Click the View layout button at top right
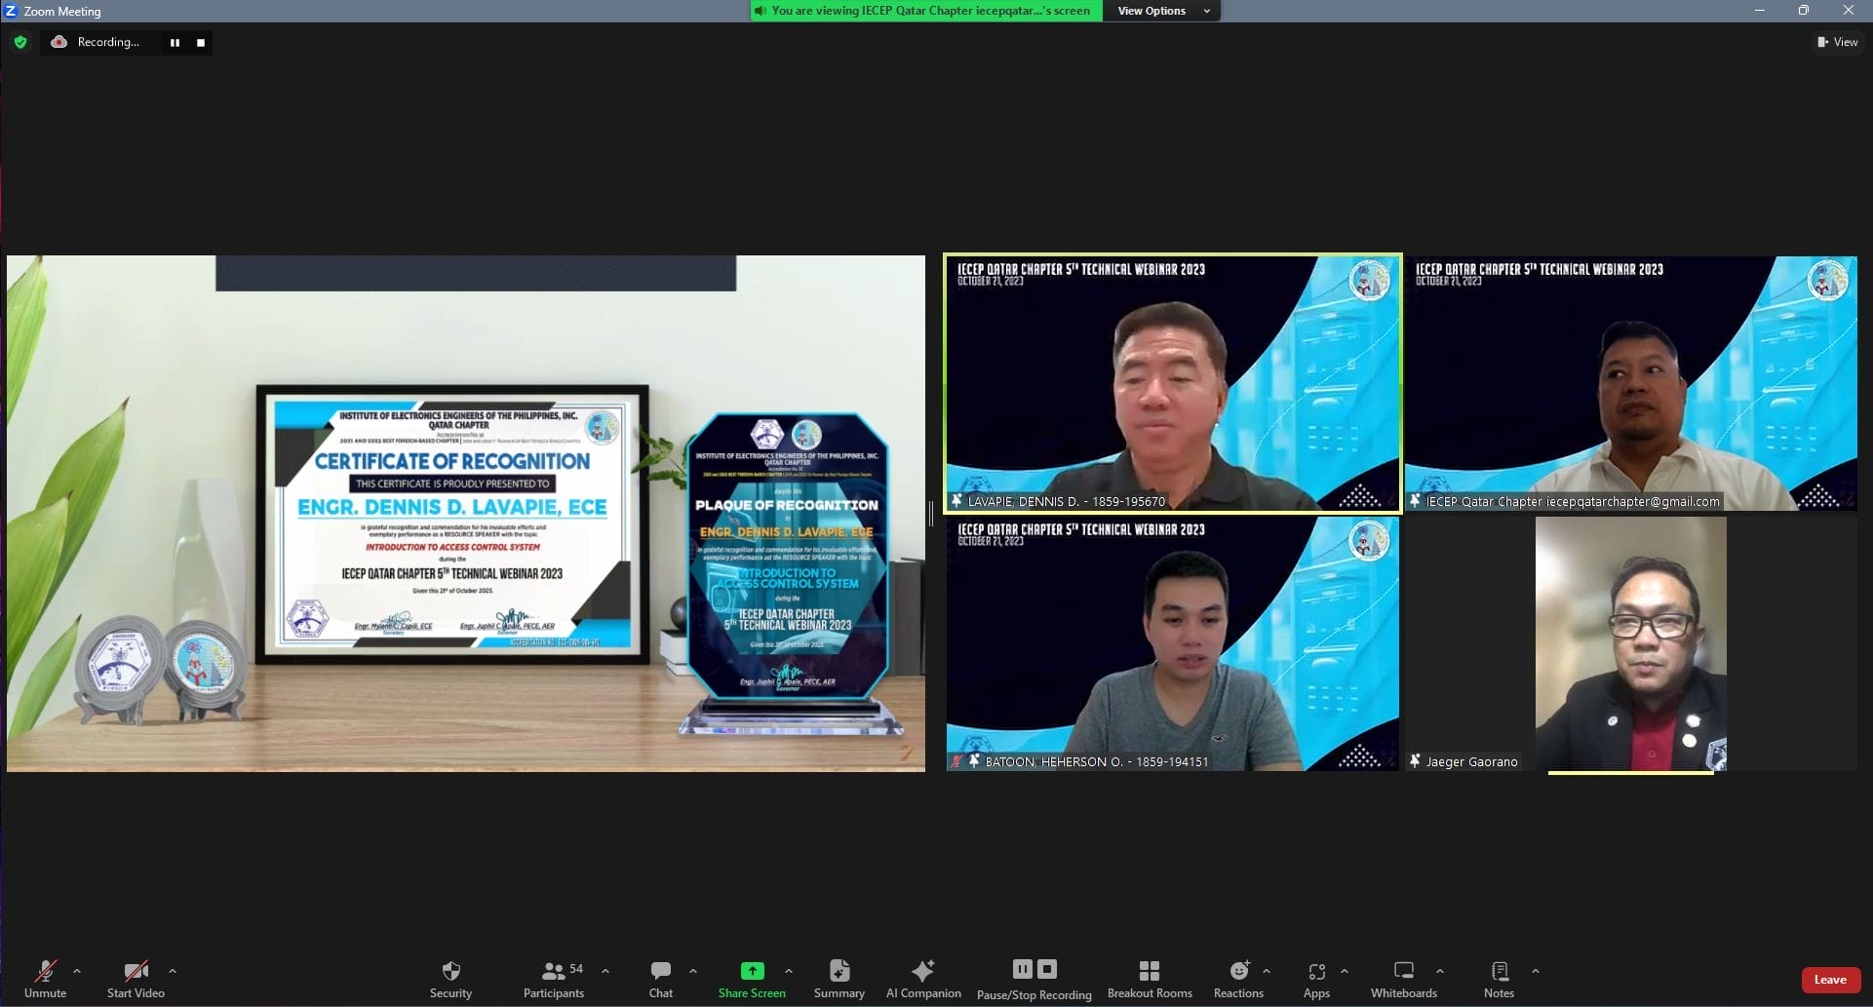The image size is (1873, 1007). (x=1837, y=42)
